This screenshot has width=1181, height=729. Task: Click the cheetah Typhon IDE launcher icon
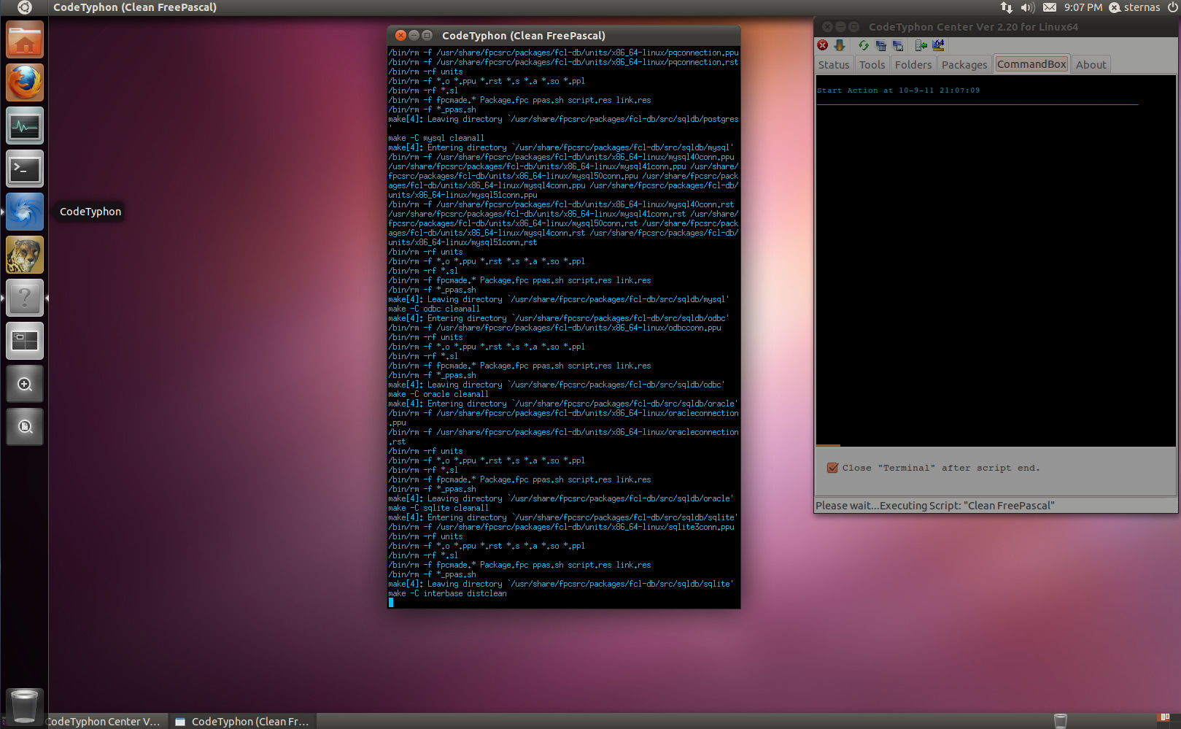coord(25,255)
